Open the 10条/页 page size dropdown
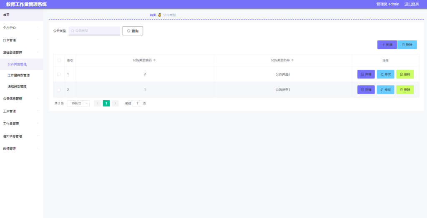Screen dimensions: 427x218 click(78, 104)
